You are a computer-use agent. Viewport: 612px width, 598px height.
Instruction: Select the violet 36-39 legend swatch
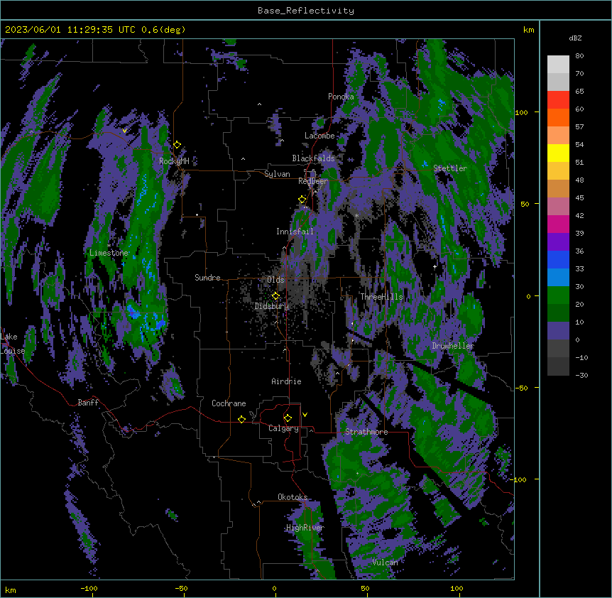(x=558, y=242)
